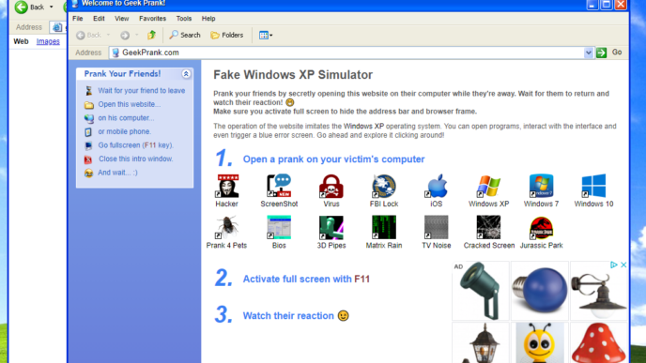This screenshot has height=363, width=646.
Task: Click the blue light bulb ad thumbnail
Action: coord(540,291)
